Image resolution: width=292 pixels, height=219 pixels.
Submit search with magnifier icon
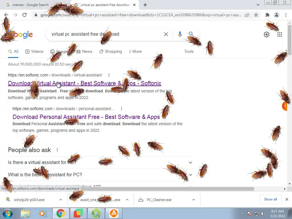tap(191, 34)
